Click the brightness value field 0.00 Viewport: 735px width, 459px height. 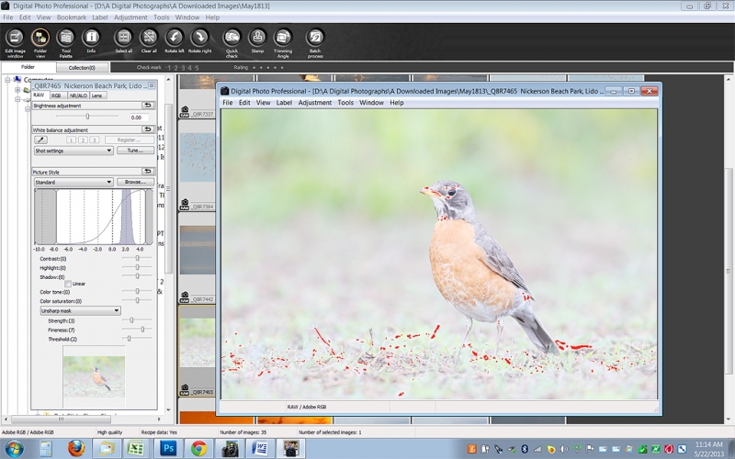[x=140, y=118]
